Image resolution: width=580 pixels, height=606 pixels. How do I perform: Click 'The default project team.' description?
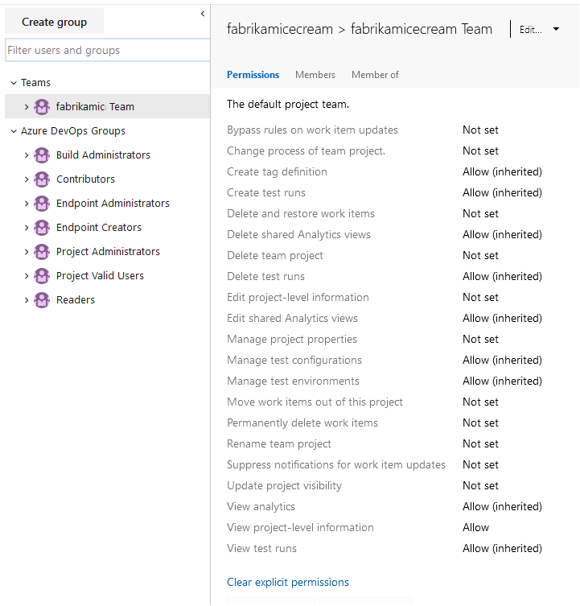point(288,105)
